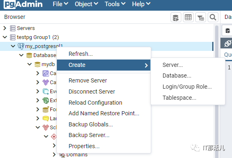
Task: Click the right panel database toolbar icon
Action: click(x=227, y=31)
